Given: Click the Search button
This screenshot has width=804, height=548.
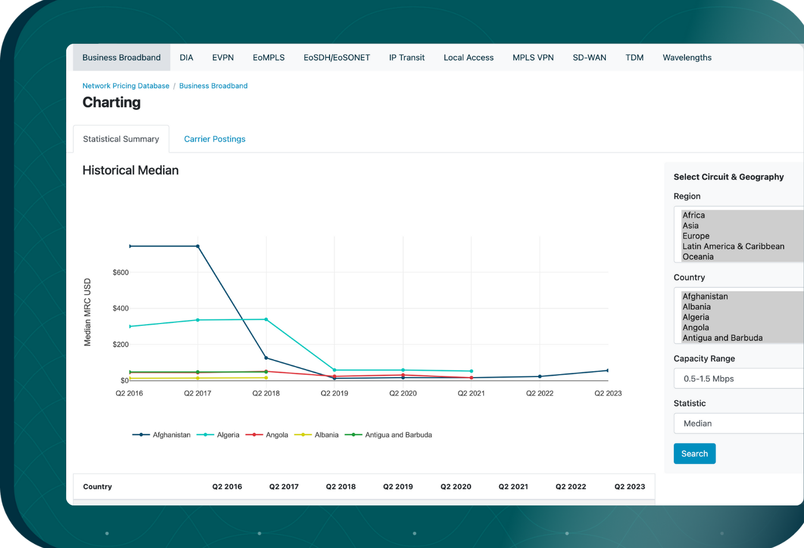Looking at the screenshot, I should tap(695, 454).
